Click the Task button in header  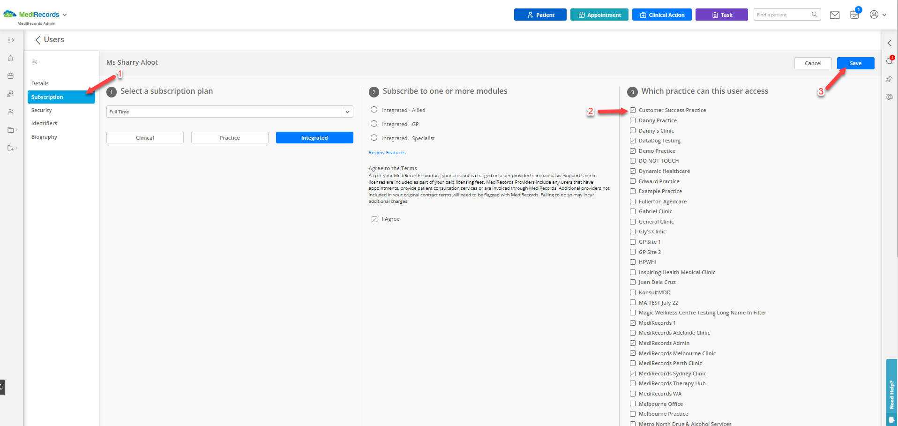(721, 15)
